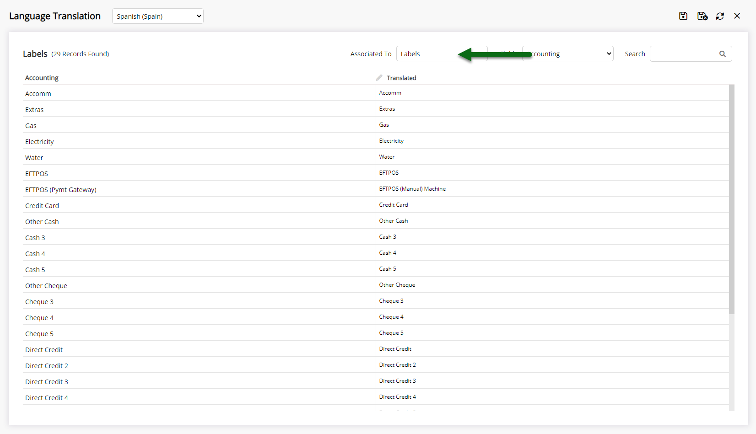Screen dimensions: 756x434
Task: Edit the translated value for Cheque 3
Action: (x=552, y=301)
